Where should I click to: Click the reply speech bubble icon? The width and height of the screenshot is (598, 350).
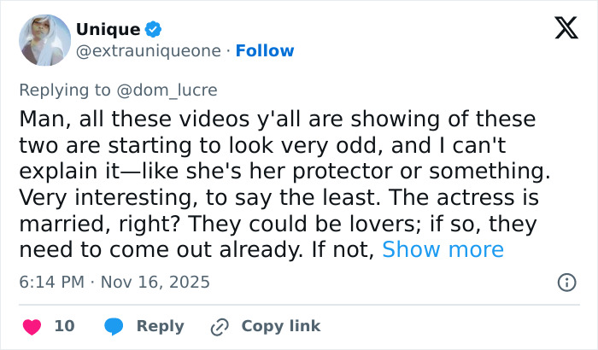click(114, 326)
